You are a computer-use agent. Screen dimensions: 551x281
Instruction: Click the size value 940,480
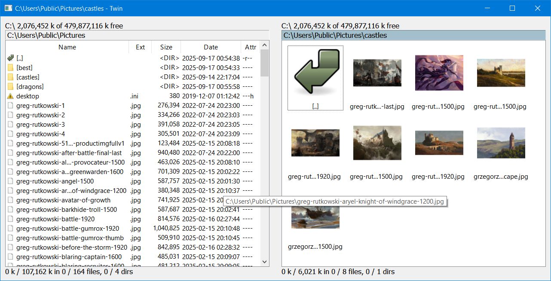coord(168,153)
